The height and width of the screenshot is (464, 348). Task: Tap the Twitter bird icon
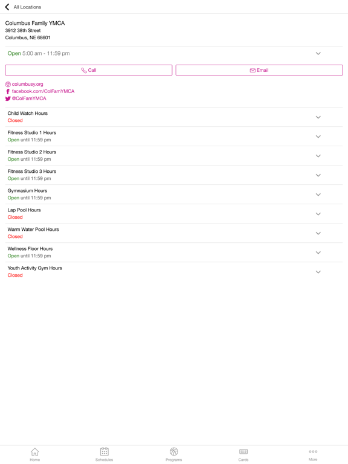pyautogui.click(x=8, y=98)
